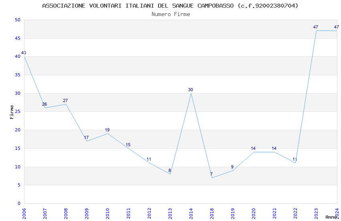
Task: Click the y-axis tick value 45
Action: pos(18,38)
